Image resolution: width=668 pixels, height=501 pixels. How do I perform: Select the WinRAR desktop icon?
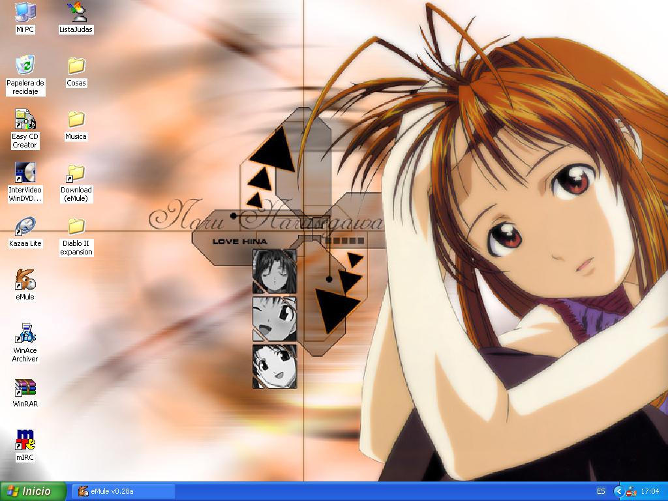[25, 392]
